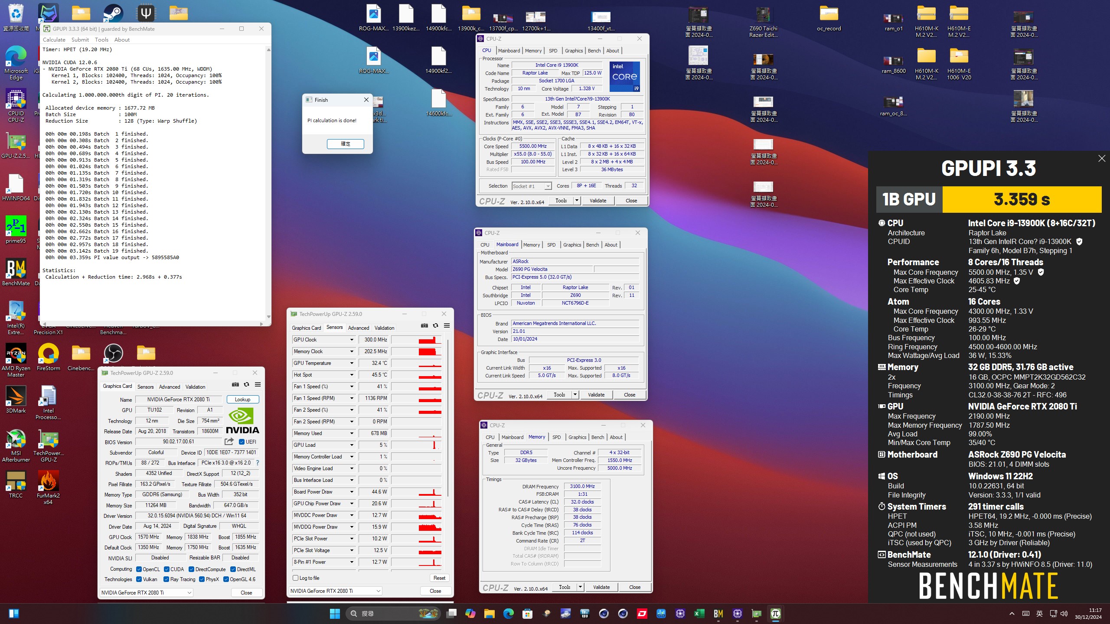Click Validate in the top CPU-Z window
This screenshot has height=624, width=1110.
597,200
